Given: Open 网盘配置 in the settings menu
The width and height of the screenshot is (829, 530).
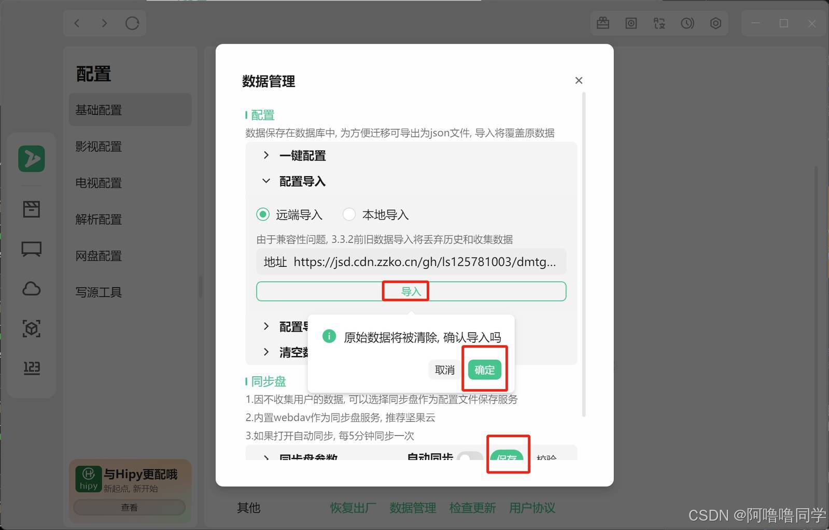Looking at the screenshot, I should 130,256.
